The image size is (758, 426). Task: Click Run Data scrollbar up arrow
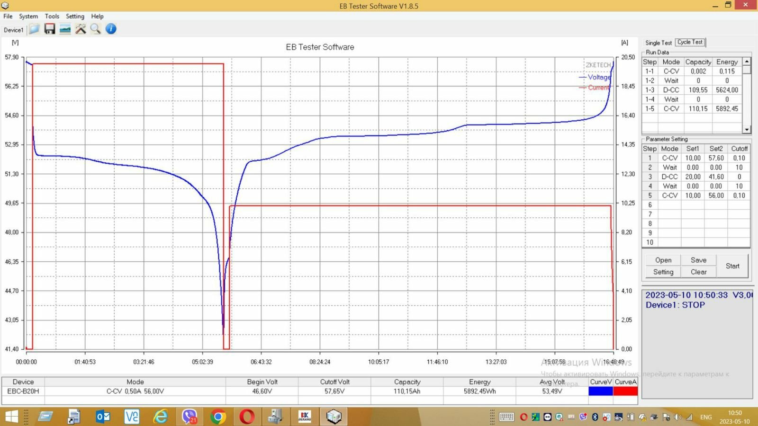[747, 62]
